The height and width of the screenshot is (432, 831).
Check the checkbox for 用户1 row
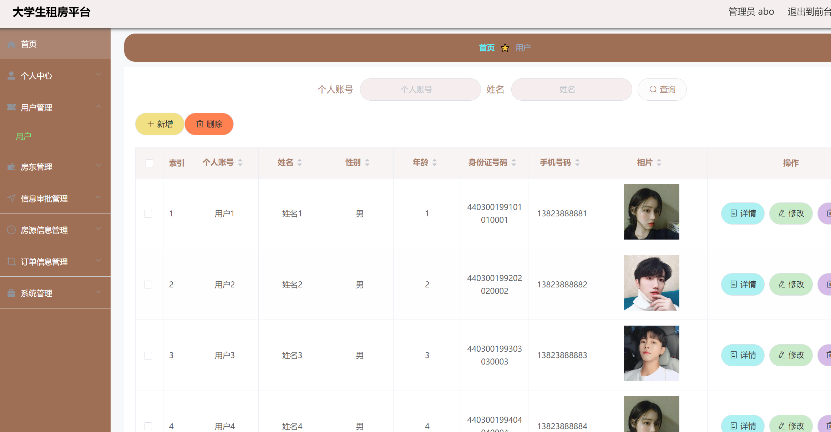click(x=148, y=214)
